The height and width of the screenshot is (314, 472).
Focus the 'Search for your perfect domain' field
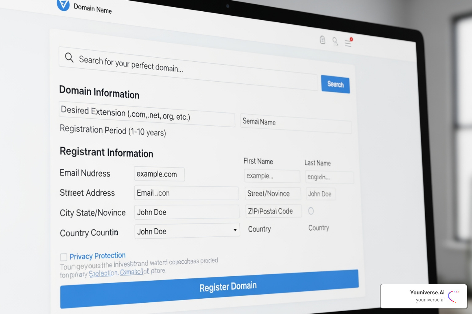pyautogui.click(x=188, y=68)
